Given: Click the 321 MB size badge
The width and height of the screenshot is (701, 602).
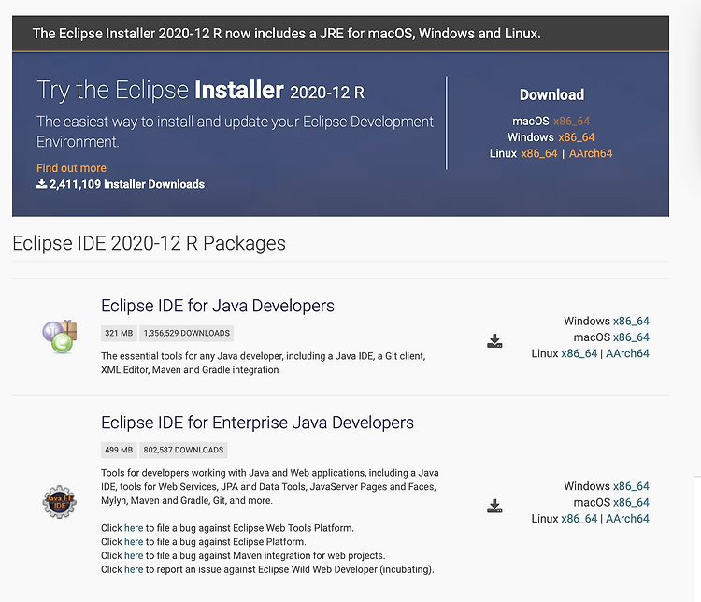Looking at the screenshot, I should point(119,333).
